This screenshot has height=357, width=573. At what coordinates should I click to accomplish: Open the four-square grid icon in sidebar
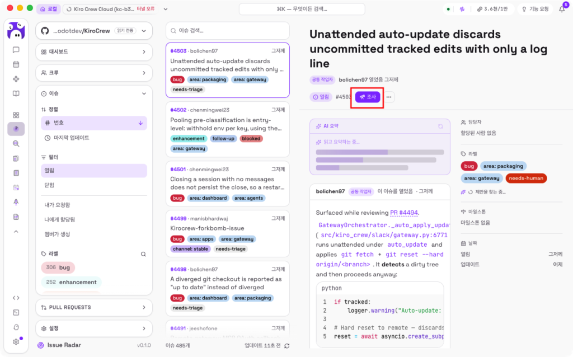16,115
